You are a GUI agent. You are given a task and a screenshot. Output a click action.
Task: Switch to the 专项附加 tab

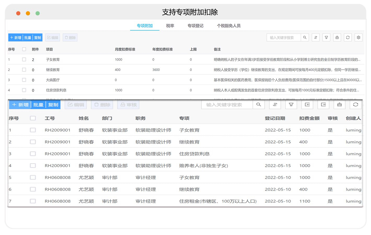point(145,26)
